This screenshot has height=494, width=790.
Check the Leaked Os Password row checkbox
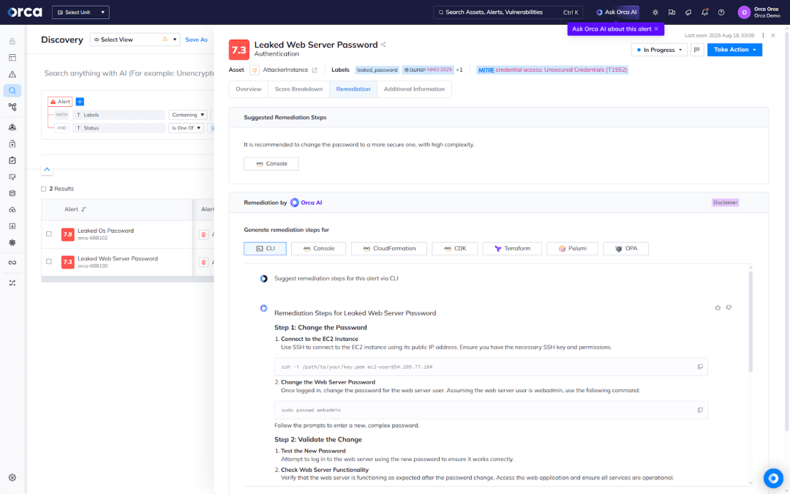[49, 234]
